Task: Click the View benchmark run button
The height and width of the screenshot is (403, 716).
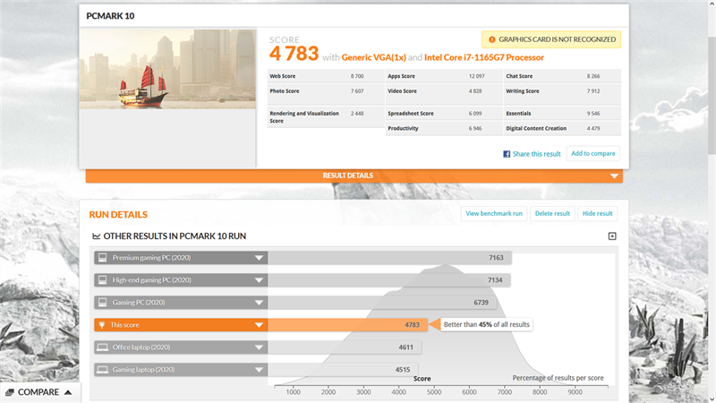Action: coord(494,213)
